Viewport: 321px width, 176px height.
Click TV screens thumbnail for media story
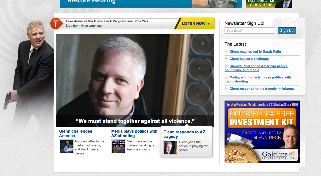click(x=119, y=147)
